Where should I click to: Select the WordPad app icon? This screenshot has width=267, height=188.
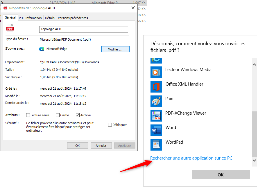click(156, 145)
